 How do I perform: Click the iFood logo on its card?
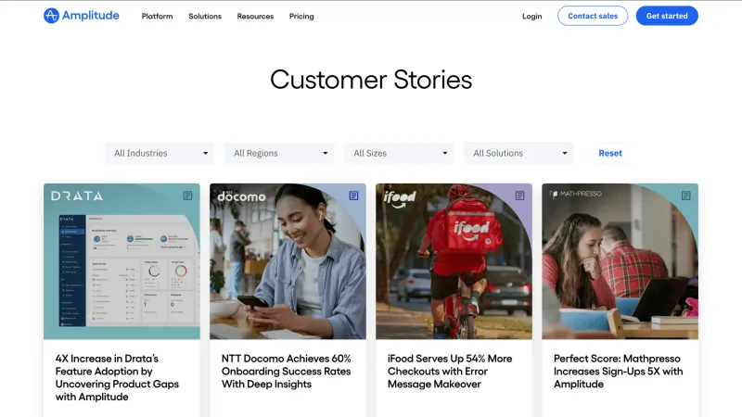pyautogui.click(x=400, y=198)
